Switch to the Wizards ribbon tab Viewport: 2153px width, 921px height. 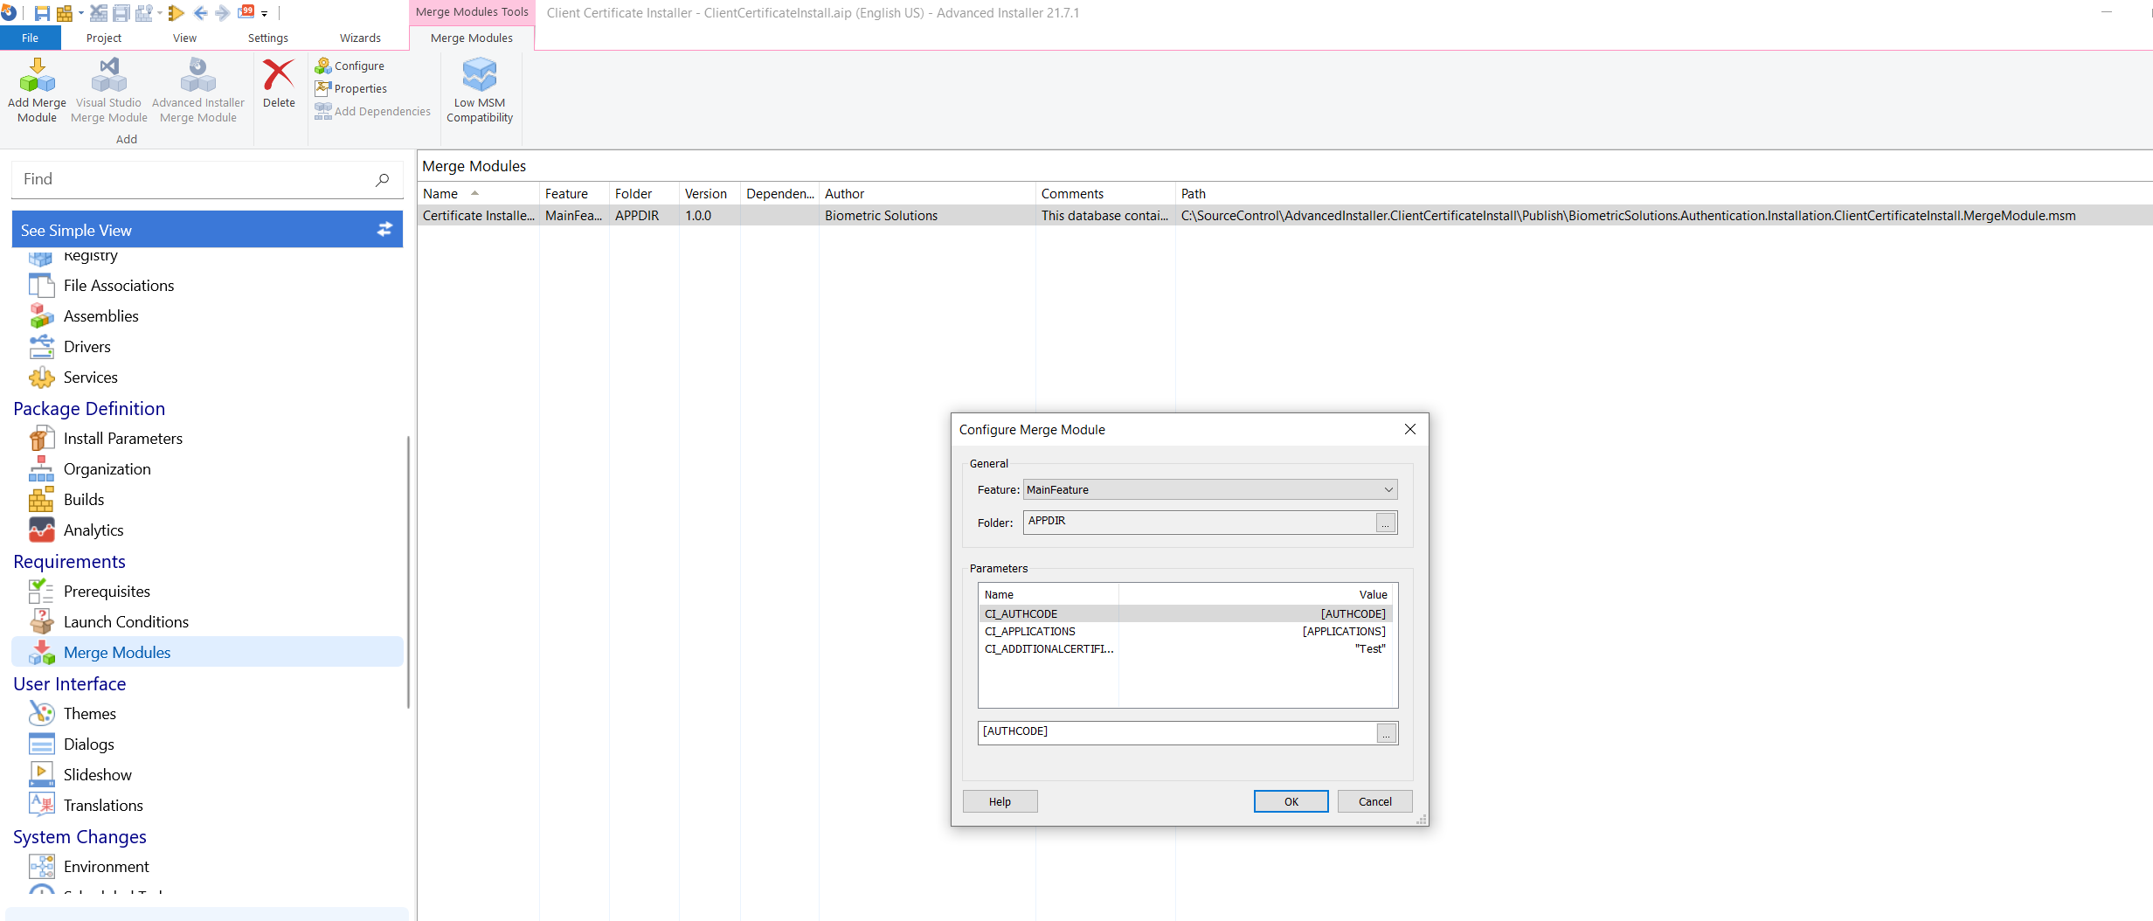coord(360,38)
